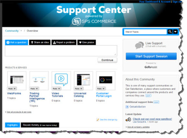Click the megaphone icon under Latest Update

pyautogui.click(x=128, y=120)
